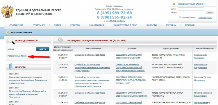Click the Адрес должника column header
Viewport: 218px width, 105px height.
pyautogui.click(x=171, y=48)
